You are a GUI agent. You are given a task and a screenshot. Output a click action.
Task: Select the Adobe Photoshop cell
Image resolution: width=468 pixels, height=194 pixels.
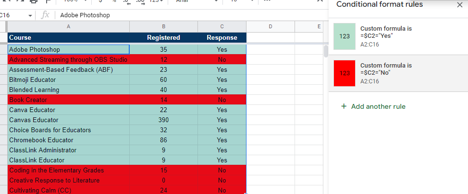coord(68,49)
